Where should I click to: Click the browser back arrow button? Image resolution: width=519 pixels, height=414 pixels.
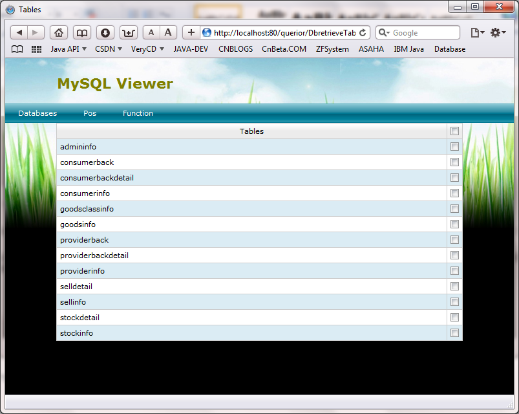(19, 32)
